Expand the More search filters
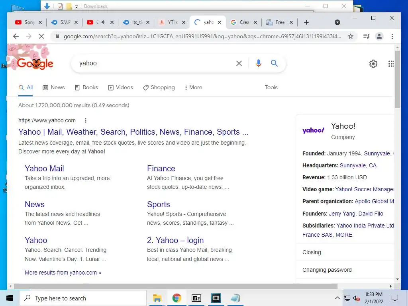 tap(193, 87)
